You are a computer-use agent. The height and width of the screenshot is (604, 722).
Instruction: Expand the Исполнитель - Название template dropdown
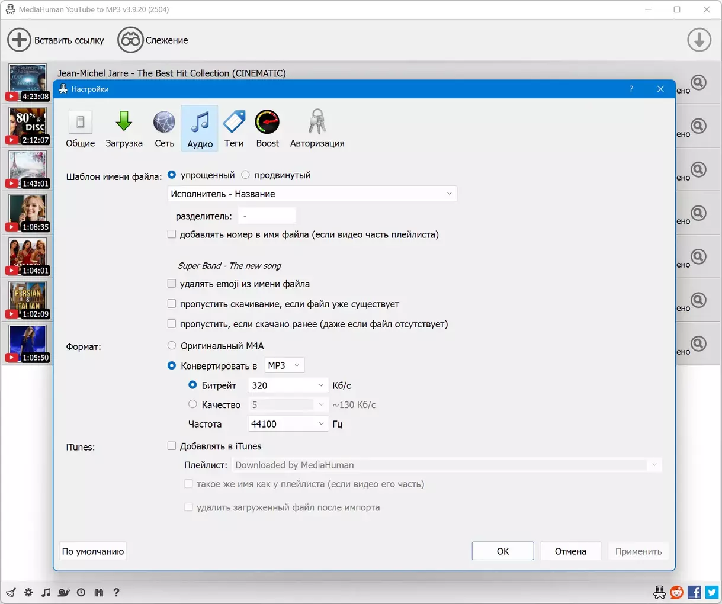312,194
